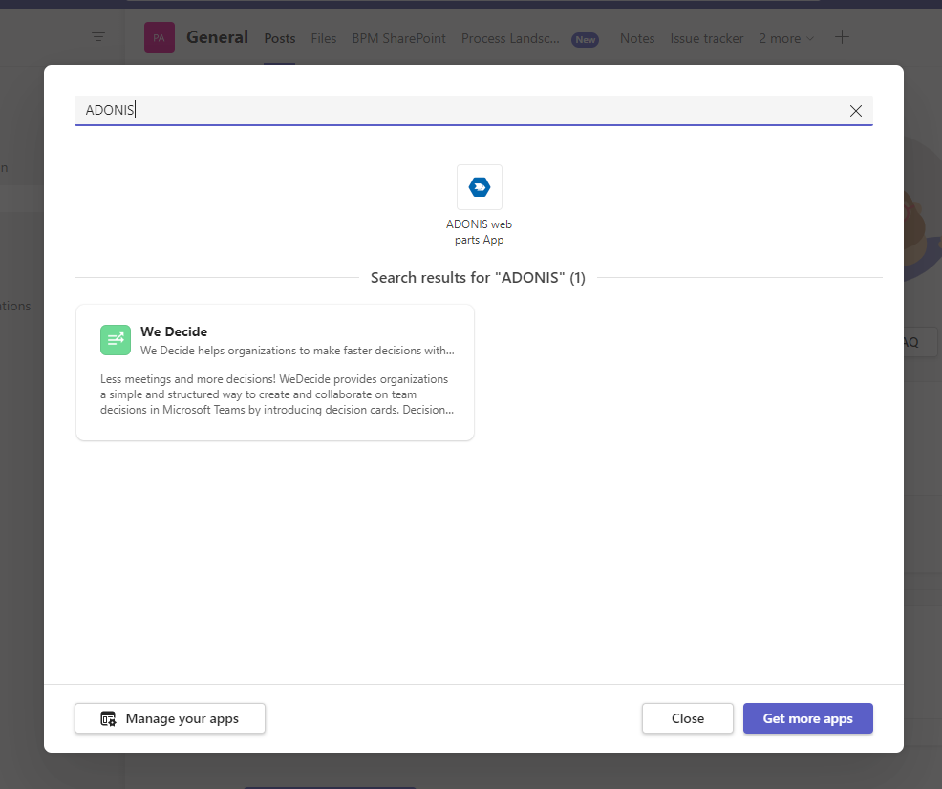Open the Files tab

pos(324,38)
